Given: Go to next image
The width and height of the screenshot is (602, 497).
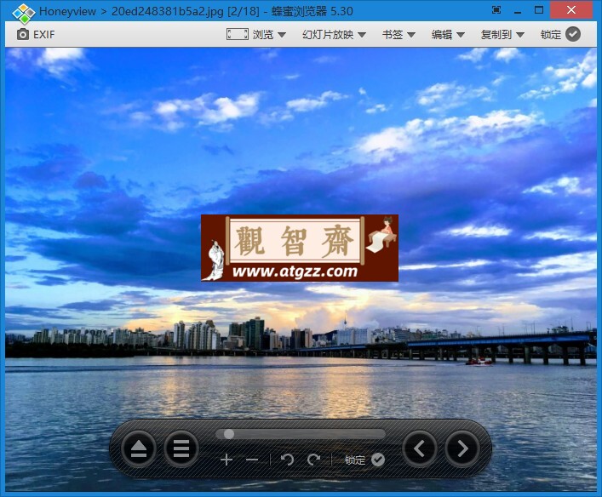Looking at the screenshot, I should click(x=462, y=448).
